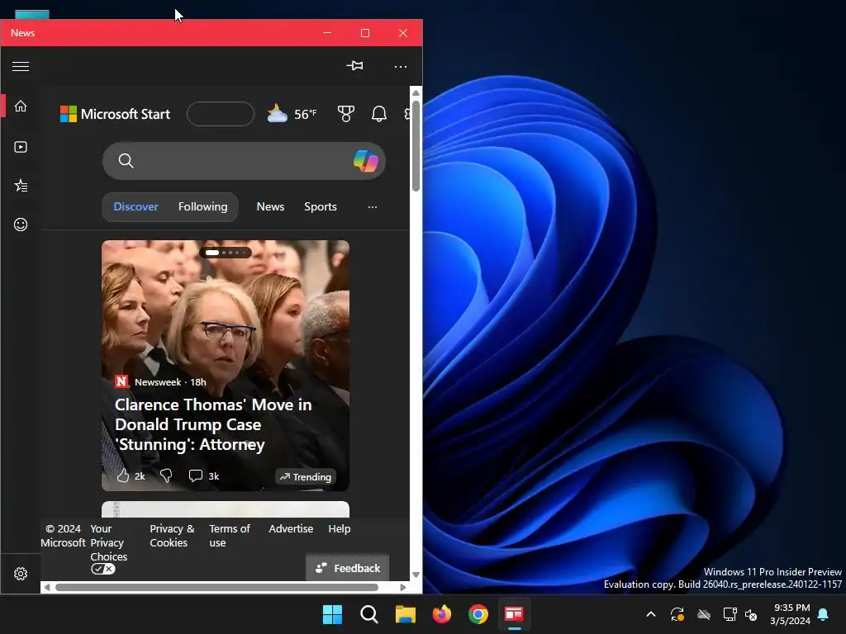The height and width of the screenshot is (634, 846).
Task: Open the network display tray icon
Action: tap(730, 614)
